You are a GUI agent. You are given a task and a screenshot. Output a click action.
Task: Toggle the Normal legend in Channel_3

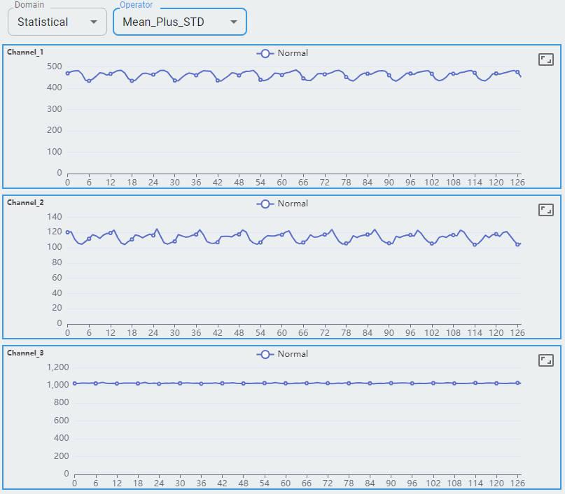click(282, 354)
